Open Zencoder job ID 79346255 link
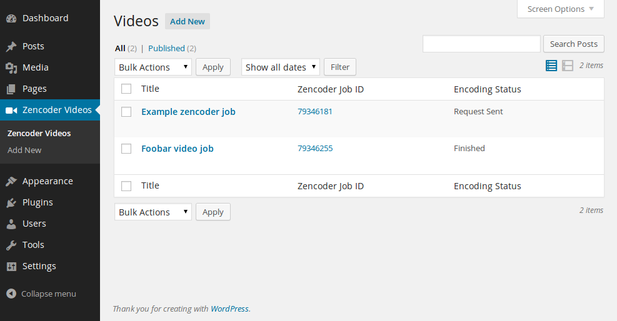This screenshot has height=321, width=617. (315, 149)
